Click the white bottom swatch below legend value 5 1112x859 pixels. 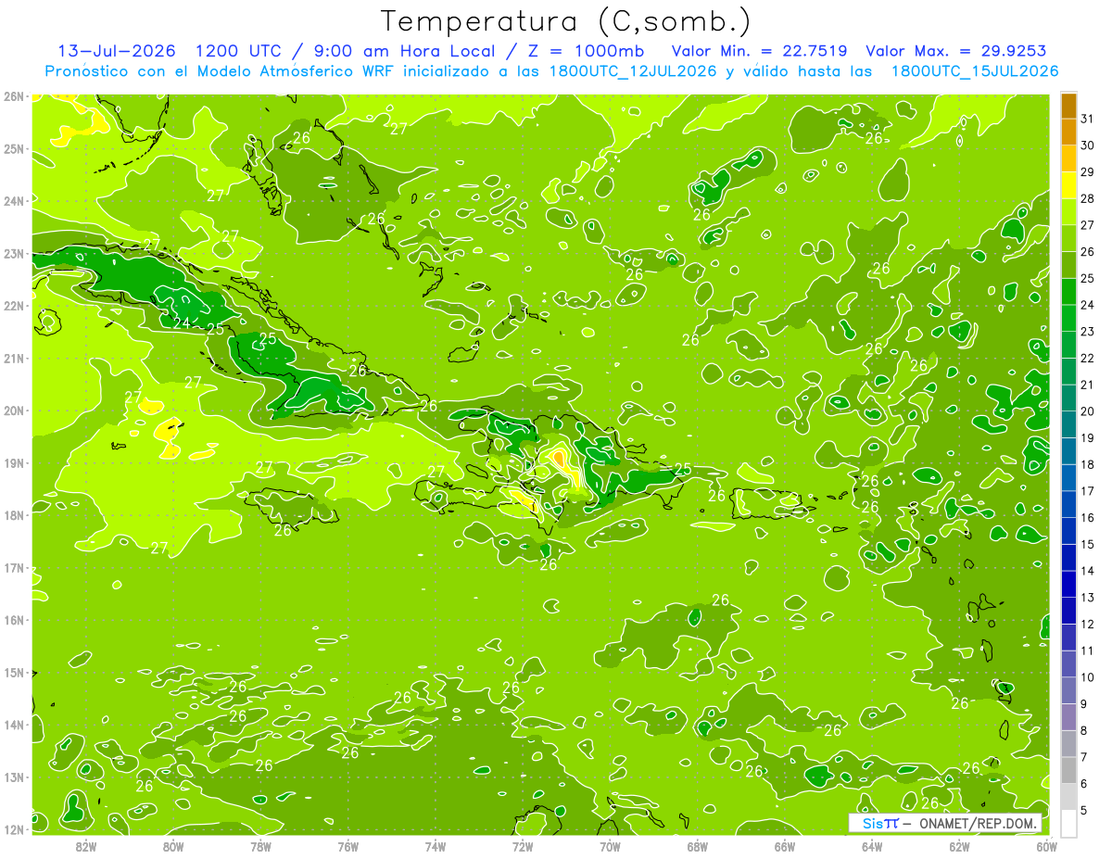[x=1068, y=823]
